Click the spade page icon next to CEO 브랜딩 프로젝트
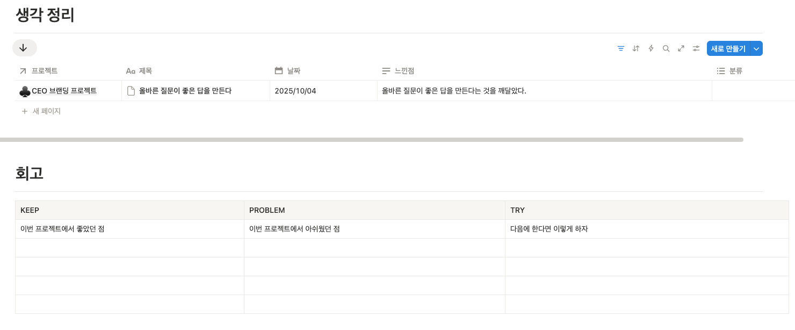The height and width of the screenshot is (330, 795). [24, 90]
